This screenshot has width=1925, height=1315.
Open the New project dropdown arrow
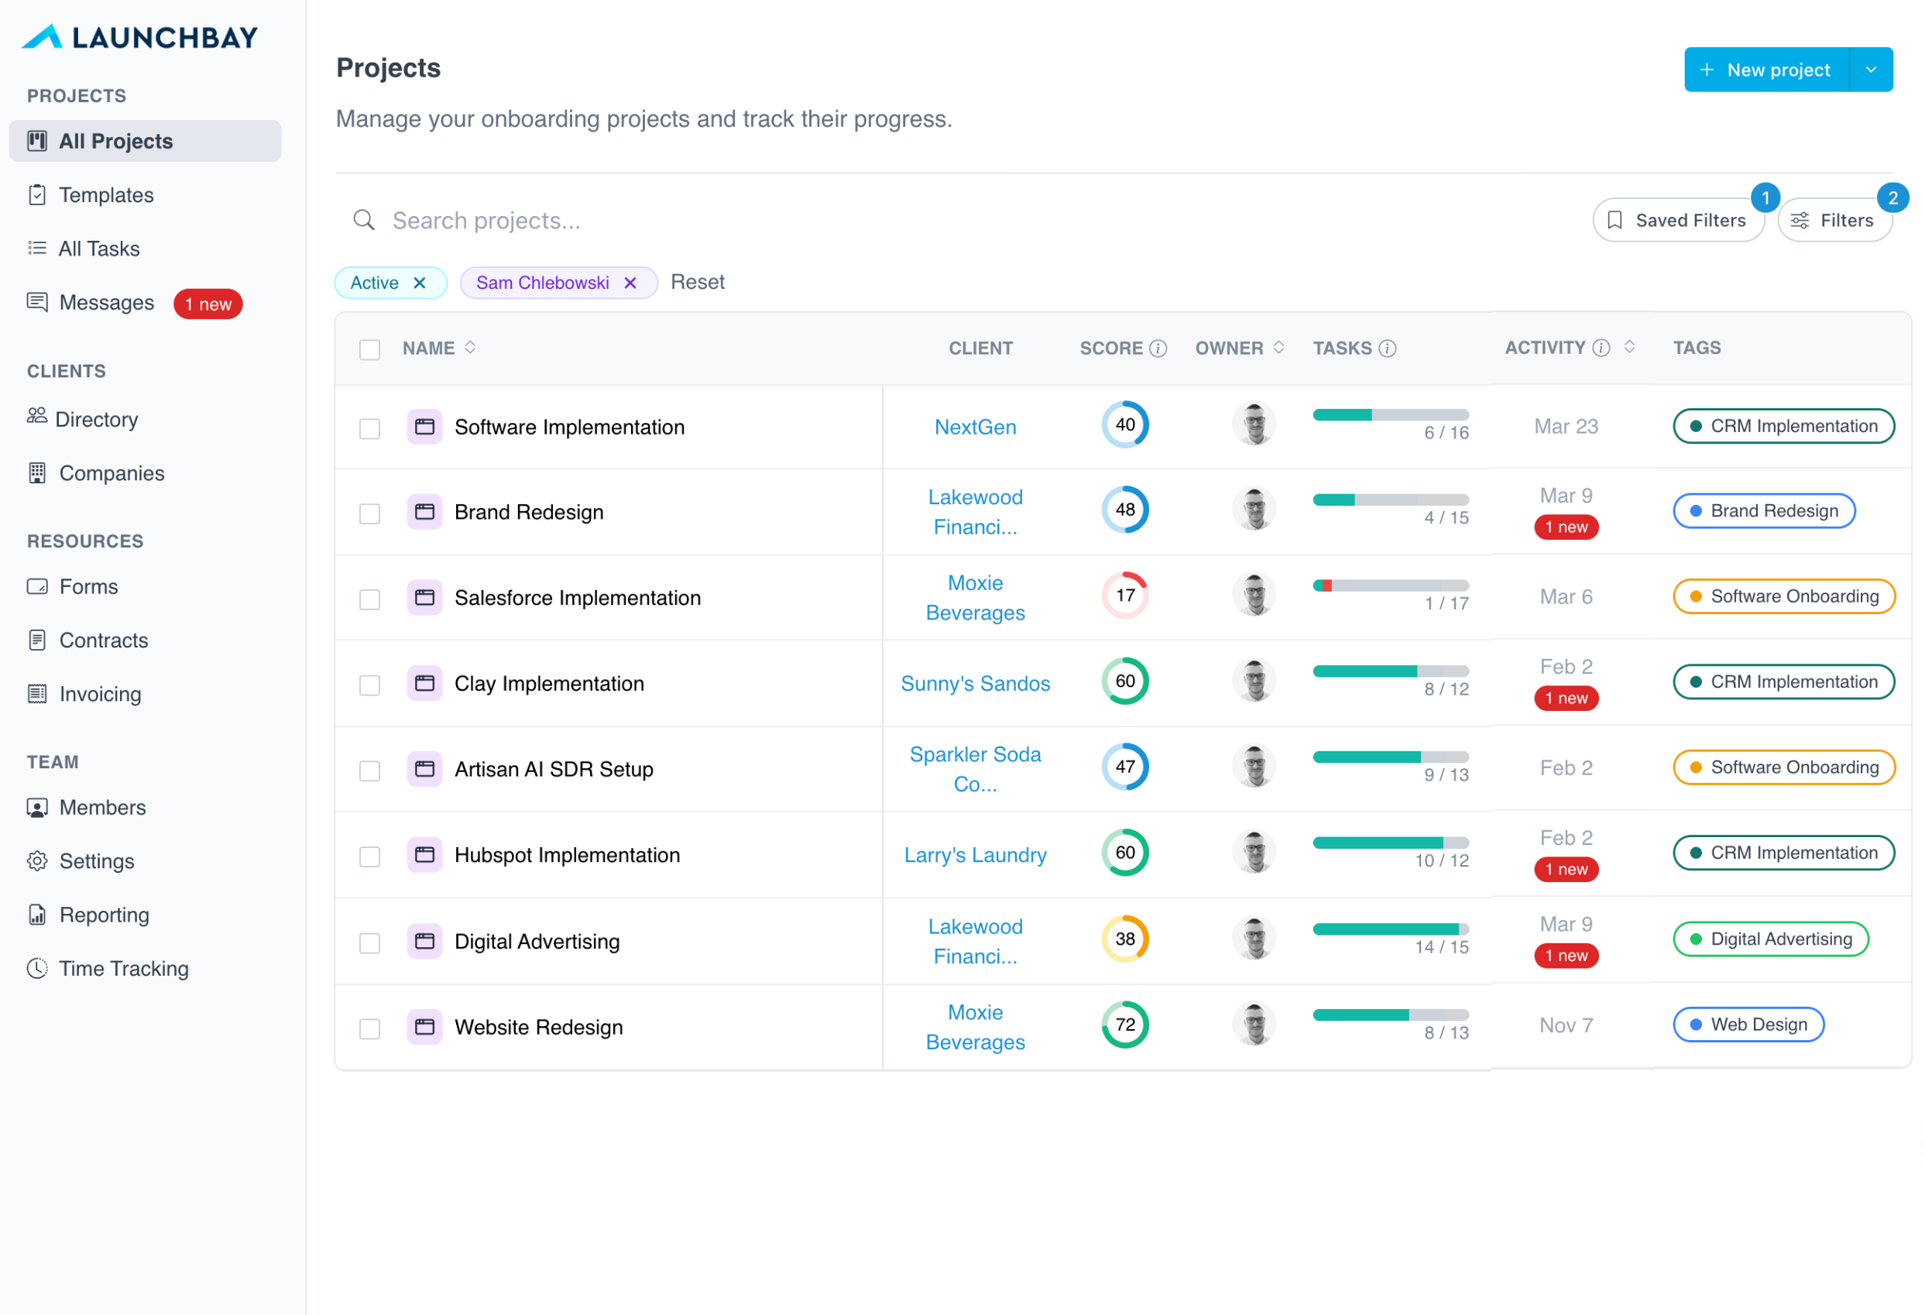tap(1871, 70)
